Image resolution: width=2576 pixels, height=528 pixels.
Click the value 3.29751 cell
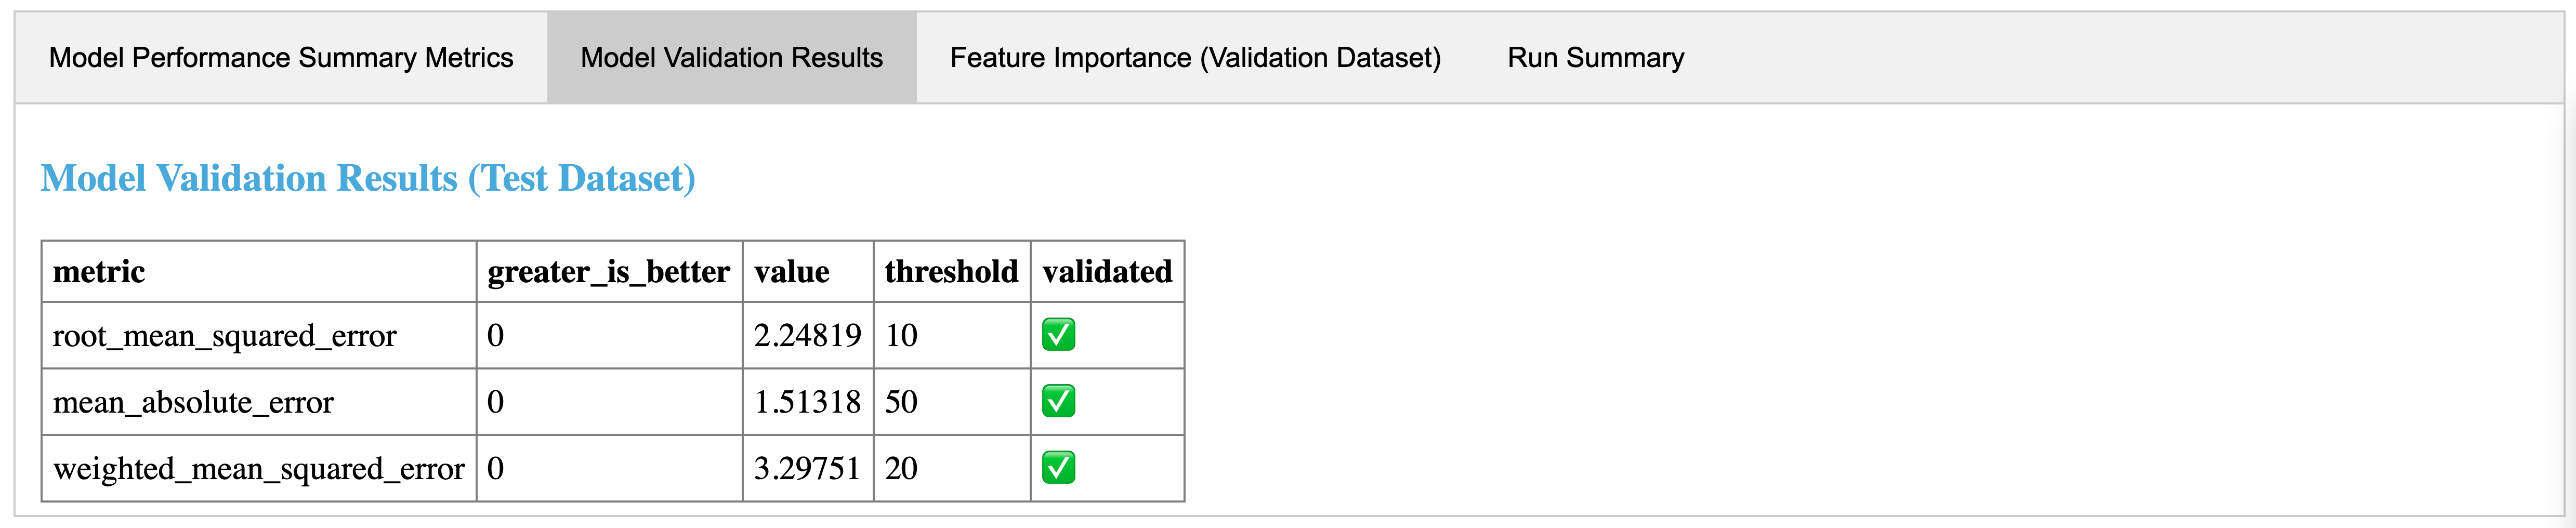tap(807, 469)
